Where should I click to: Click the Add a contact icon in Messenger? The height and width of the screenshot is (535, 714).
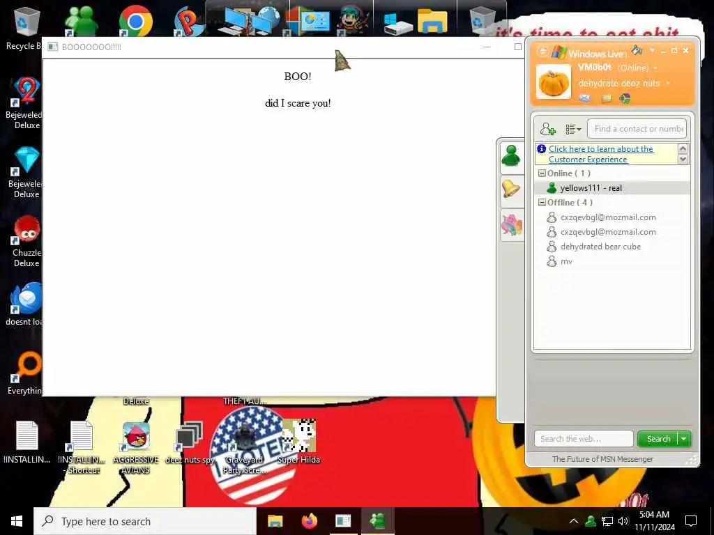pyautogui.click(x=548, y=129)
